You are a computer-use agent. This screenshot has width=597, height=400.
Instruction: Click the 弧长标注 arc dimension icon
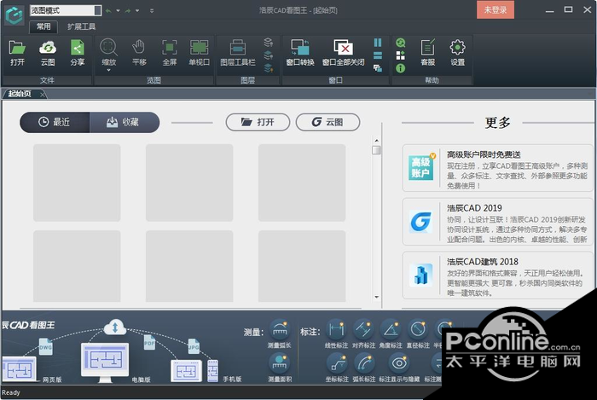pyautogui.click(x=364, y=363)
